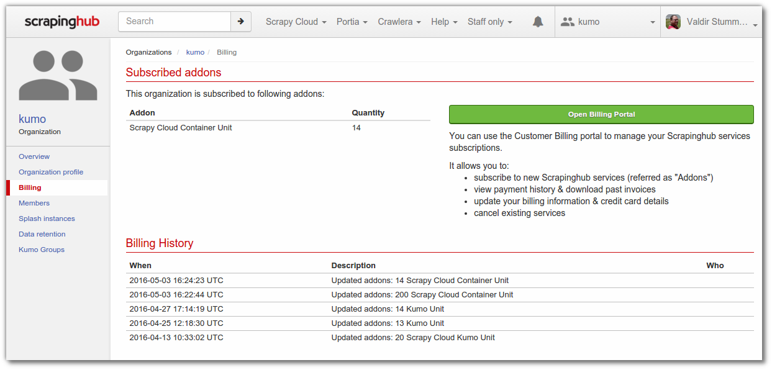The height and width of the screenshot is (370, 772).
Task: Select the 2016-05-03 16:24:23 UTC entry
Action: pyautogui.click(x=176, y=281)
